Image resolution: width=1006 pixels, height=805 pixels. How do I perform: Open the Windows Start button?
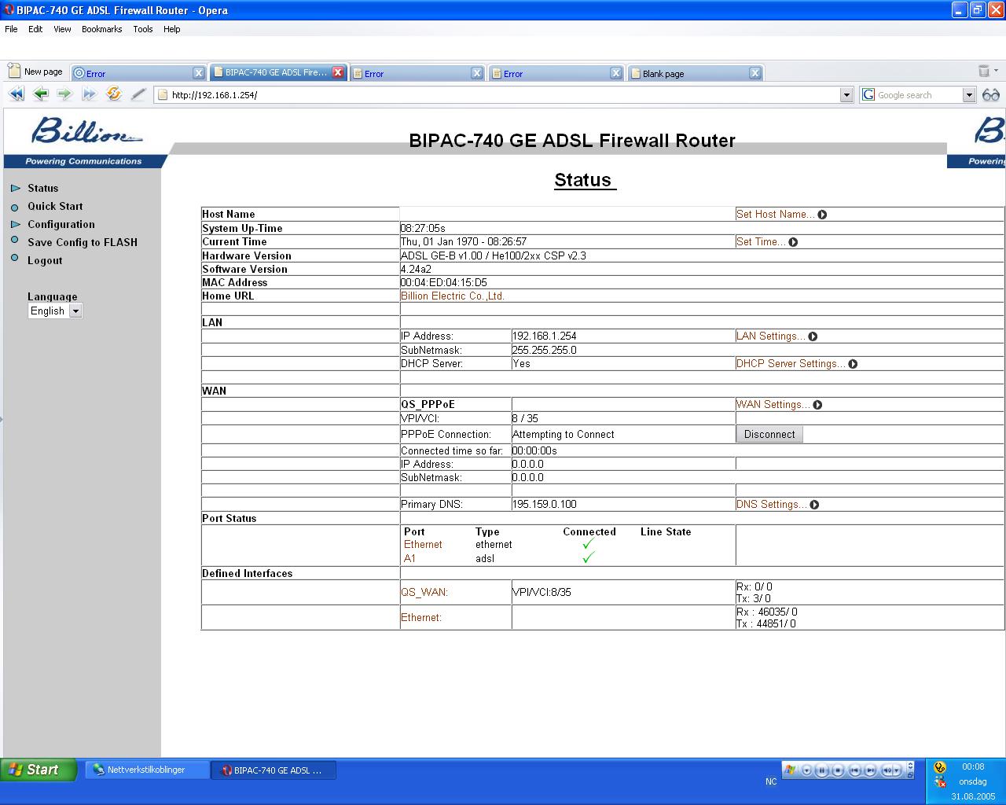tap(39, 770)
